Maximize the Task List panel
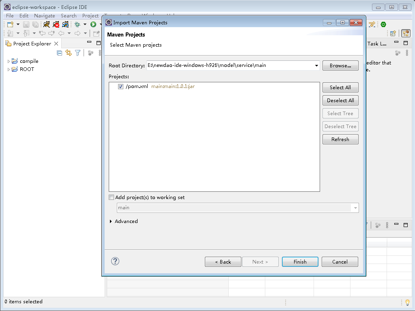The height and width of the screenshot is (311, 415). (x=406, y=43)
